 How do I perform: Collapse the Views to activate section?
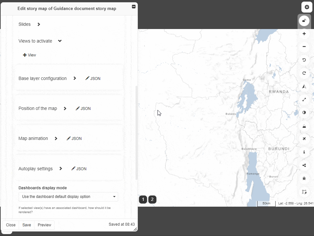(60, 41)
